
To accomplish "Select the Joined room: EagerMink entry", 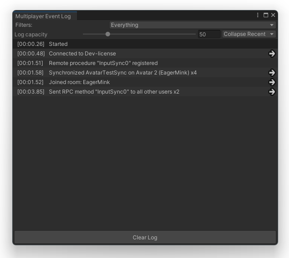I will 79,82.
